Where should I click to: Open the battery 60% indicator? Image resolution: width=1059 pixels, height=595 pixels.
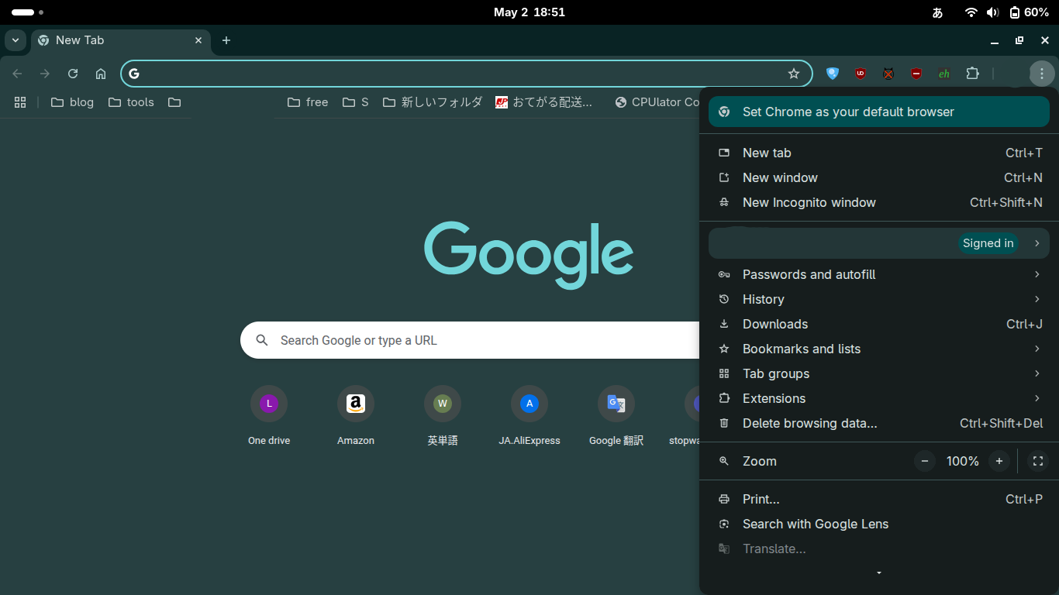pos(1029,12)
